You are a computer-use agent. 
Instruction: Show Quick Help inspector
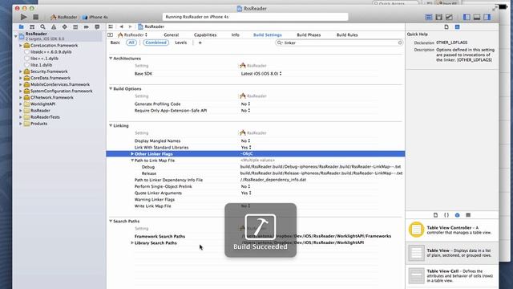pos(458,26)
